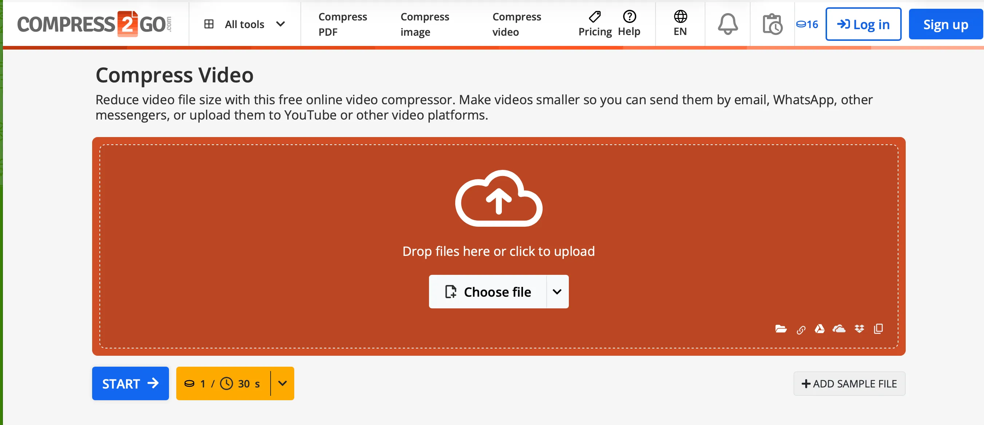The width and height of the screenshot is (984, 425).
Task: Expand the All tools menu
Action: 244,24
